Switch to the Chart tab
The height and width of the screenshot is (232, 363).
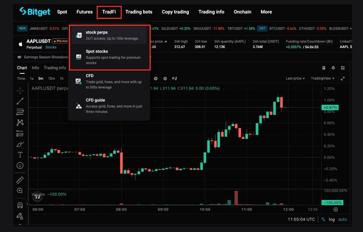[22, 68]
